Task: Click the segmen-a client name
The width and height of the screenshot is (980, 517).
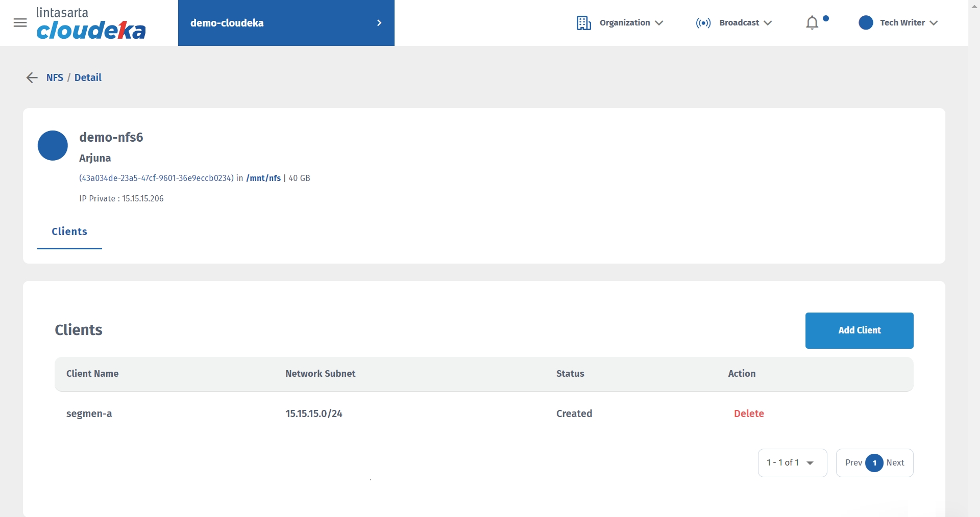Action: (x=89, y=413)
